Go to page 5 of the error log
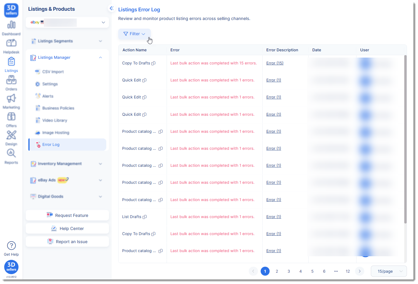 (312, 271)
